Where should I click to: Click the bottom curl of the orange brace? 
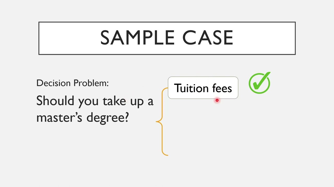pos(165,153)
